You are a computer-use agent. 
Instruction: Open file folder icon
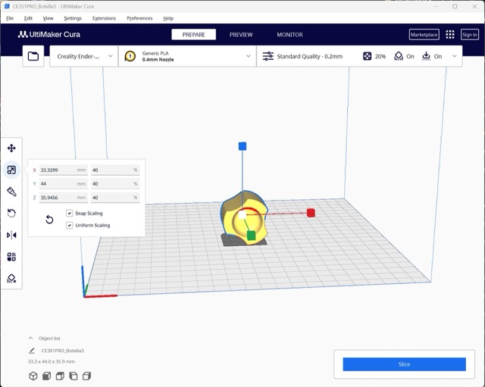click(33, 56)
